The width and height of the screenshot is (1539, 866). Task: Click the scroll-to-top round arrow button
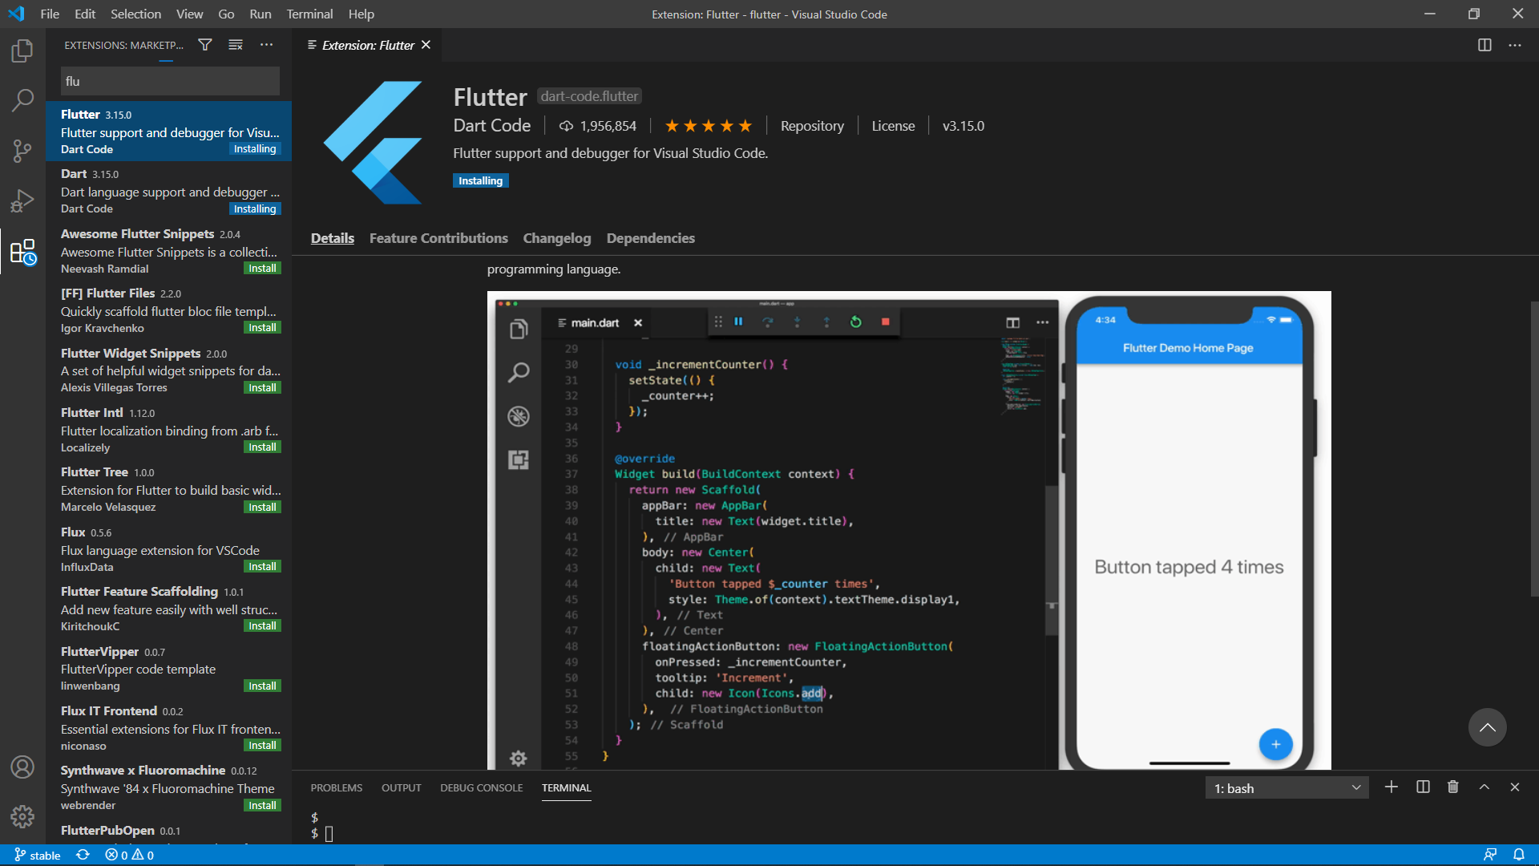[1487, 727]
